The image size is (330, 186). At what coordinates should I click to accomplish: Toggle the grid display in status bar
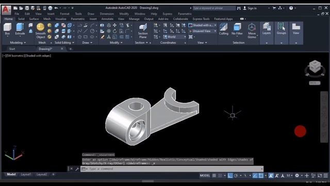click(214, 176)
